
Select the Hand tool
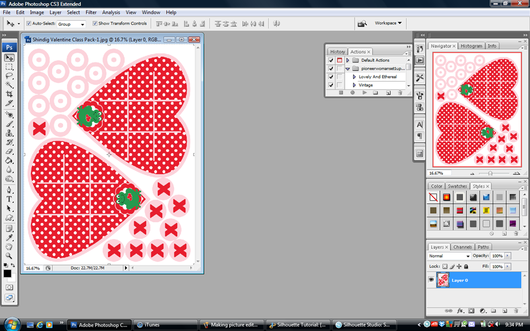9,247
